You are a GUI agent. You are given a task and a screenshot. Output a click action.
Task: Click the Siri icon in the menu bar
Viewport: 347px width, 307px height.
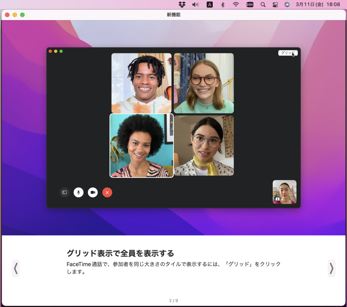[287, 5]
